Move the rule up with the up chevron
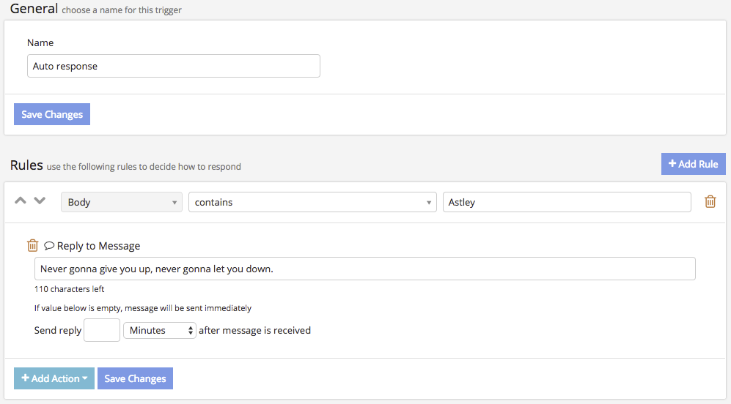This screenshot has width=731, height=404. pyautogui.click(x=21, y=201)
